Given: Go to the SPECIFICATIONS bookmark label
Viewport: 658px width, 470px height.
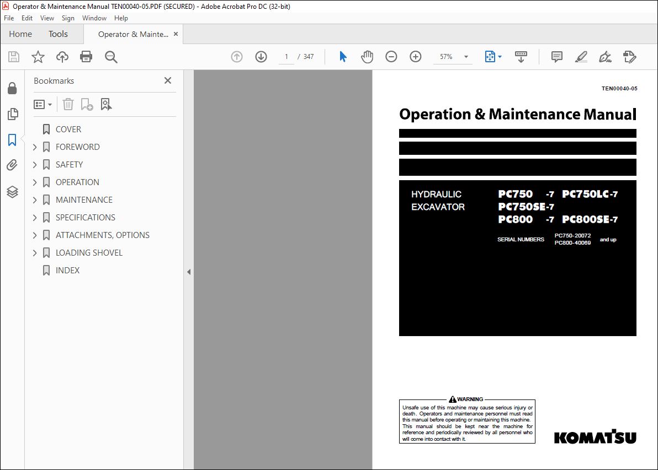Looking at the screenshot, I should [85, 218].
